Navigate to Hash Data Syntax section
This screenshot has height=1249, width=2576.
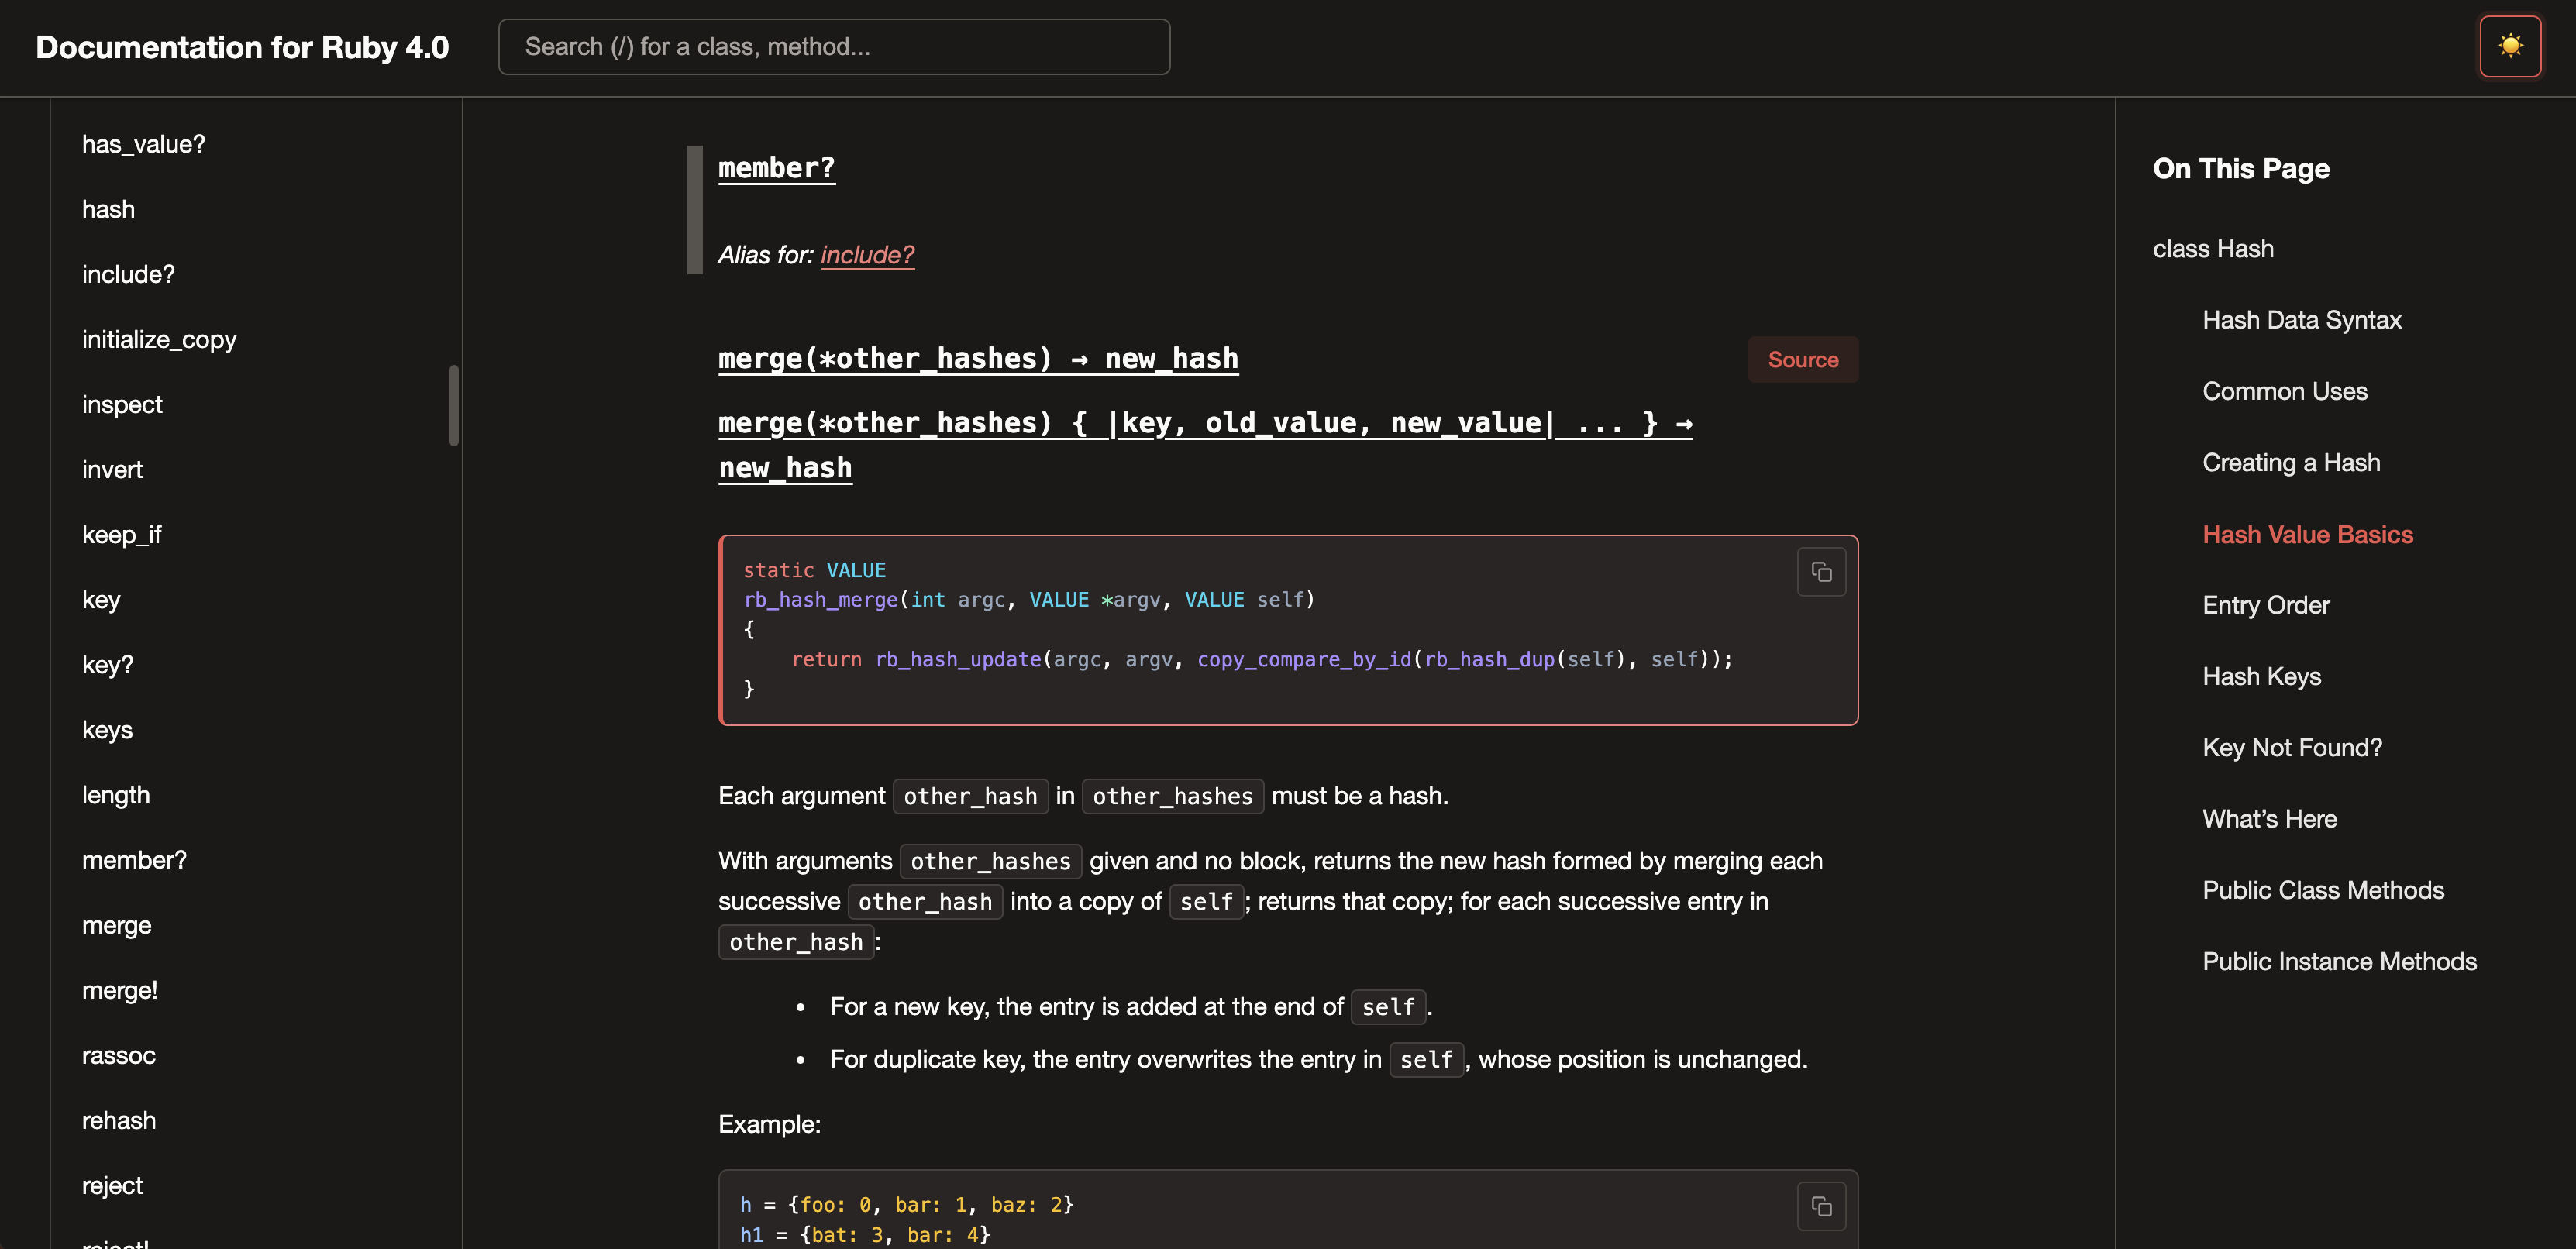point(2302,319)
